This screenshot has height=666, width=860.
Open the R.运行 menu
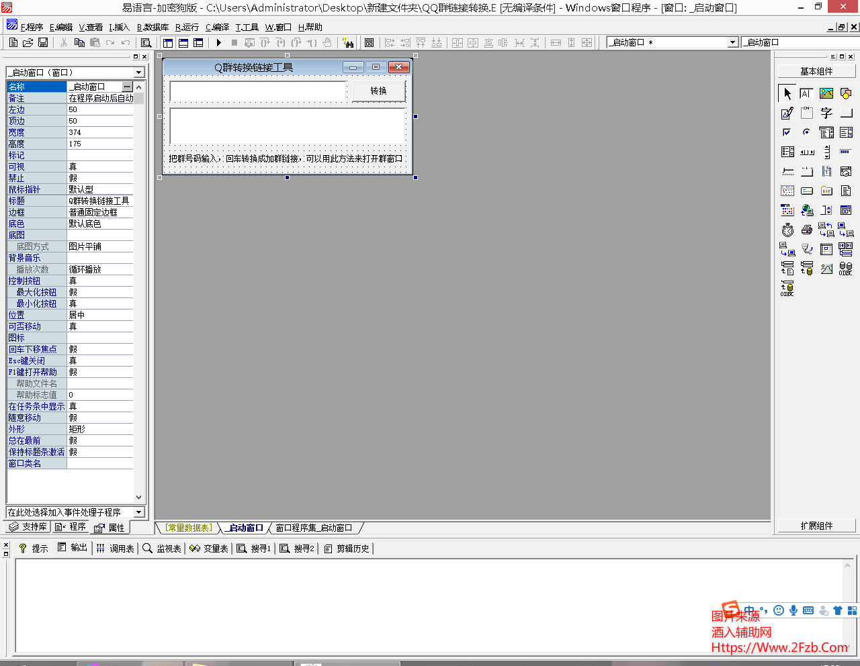(187, 27)
